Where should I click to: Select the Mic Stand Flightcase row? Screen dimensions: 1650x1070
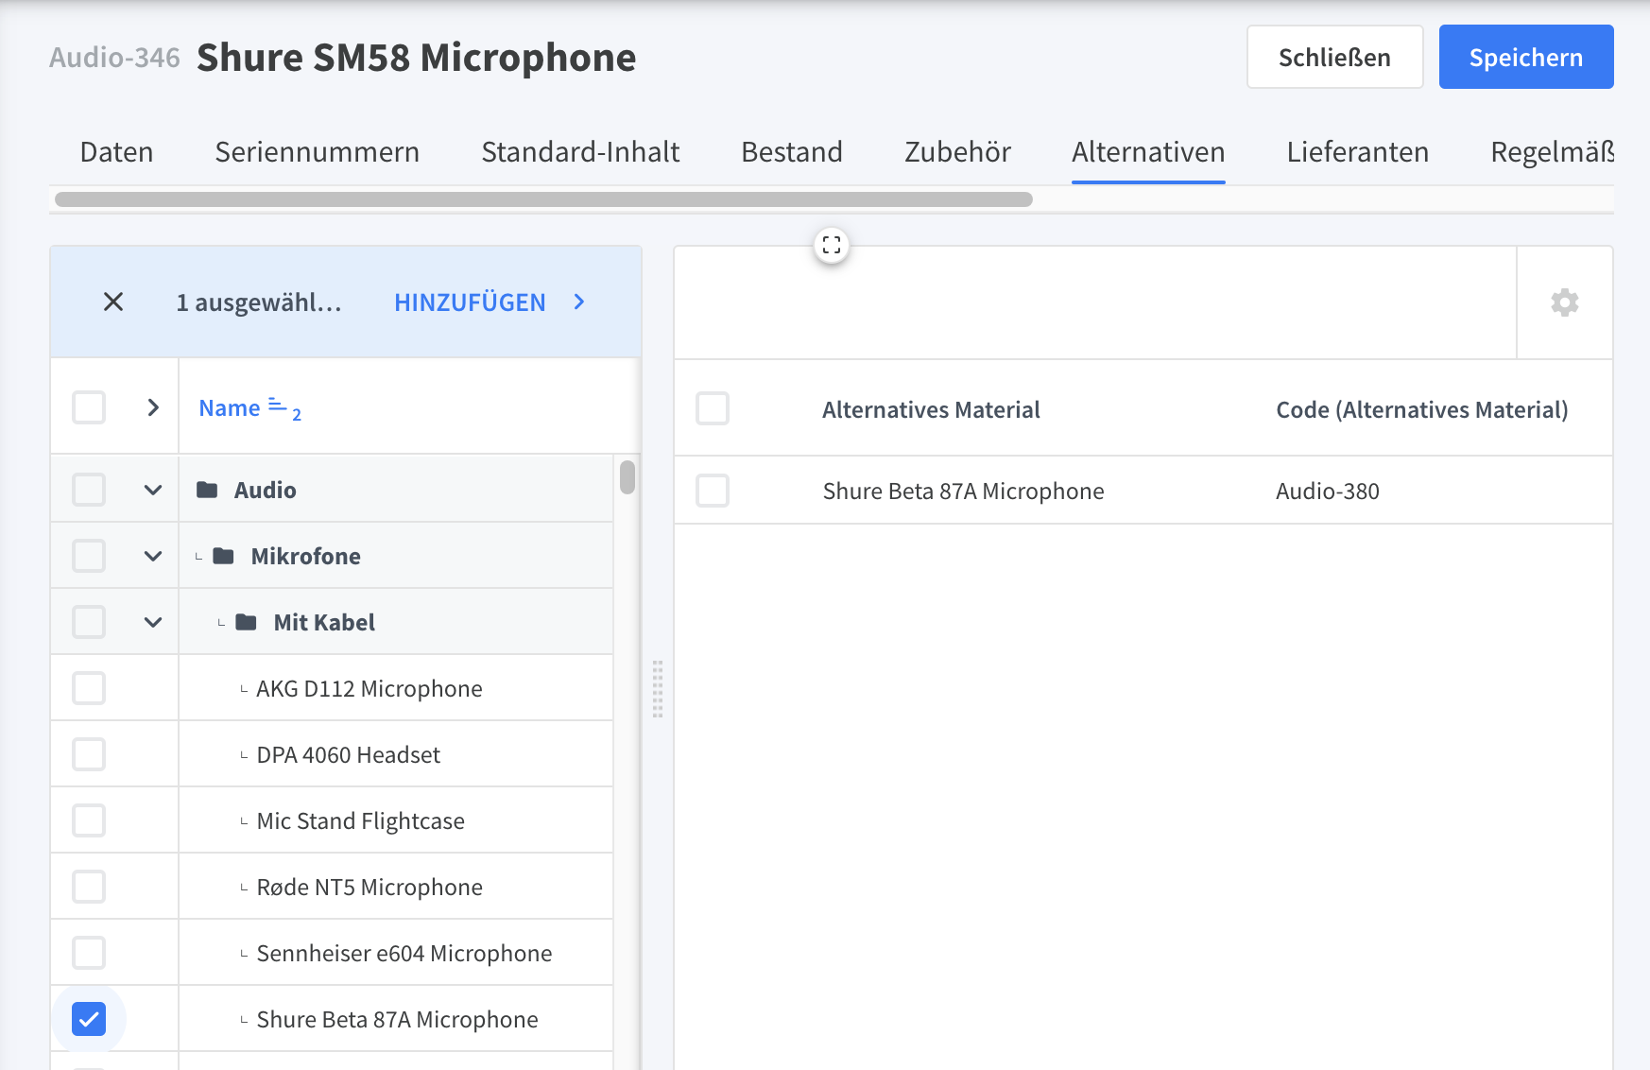point(332,820)
